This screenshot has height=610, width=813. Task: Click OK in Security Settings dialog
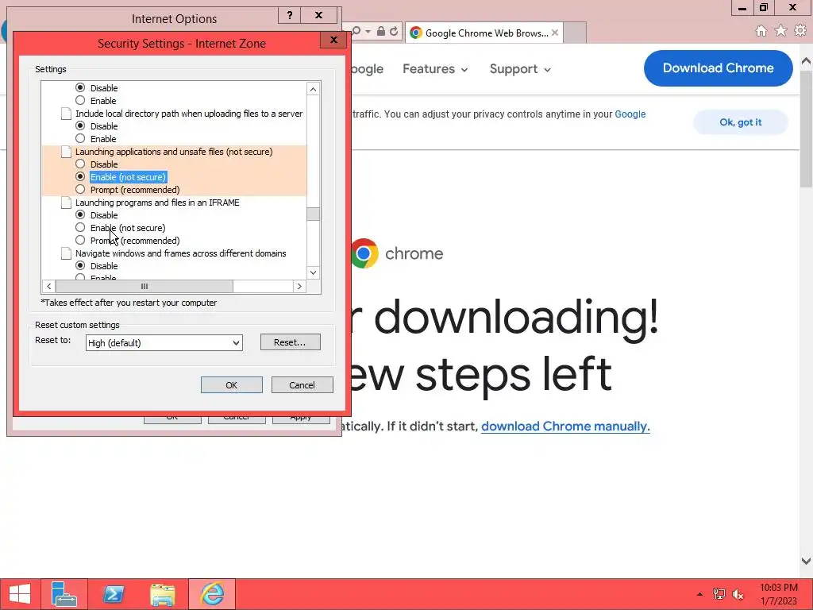(x=231, y=385)
